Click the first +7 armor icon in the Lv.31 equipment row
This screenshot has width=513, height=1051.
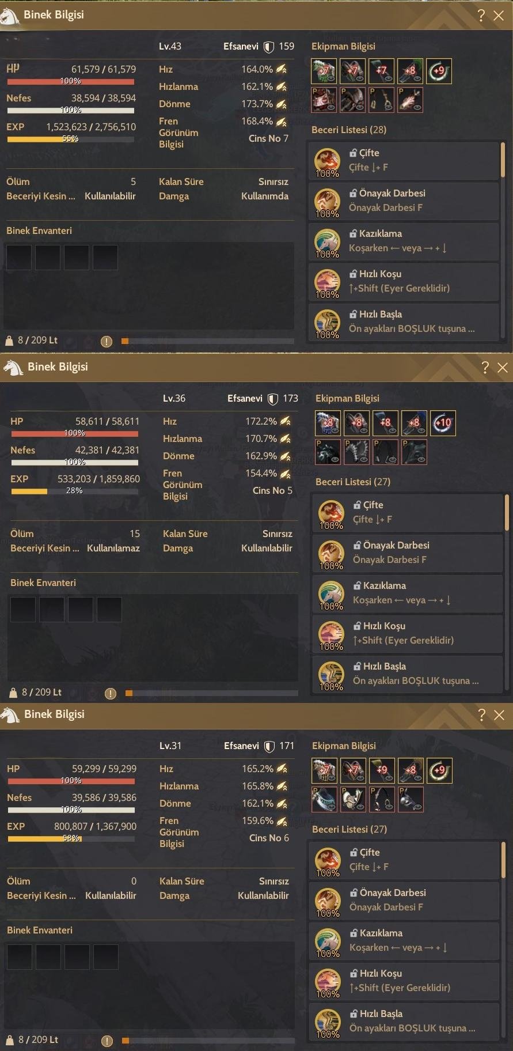324,770
